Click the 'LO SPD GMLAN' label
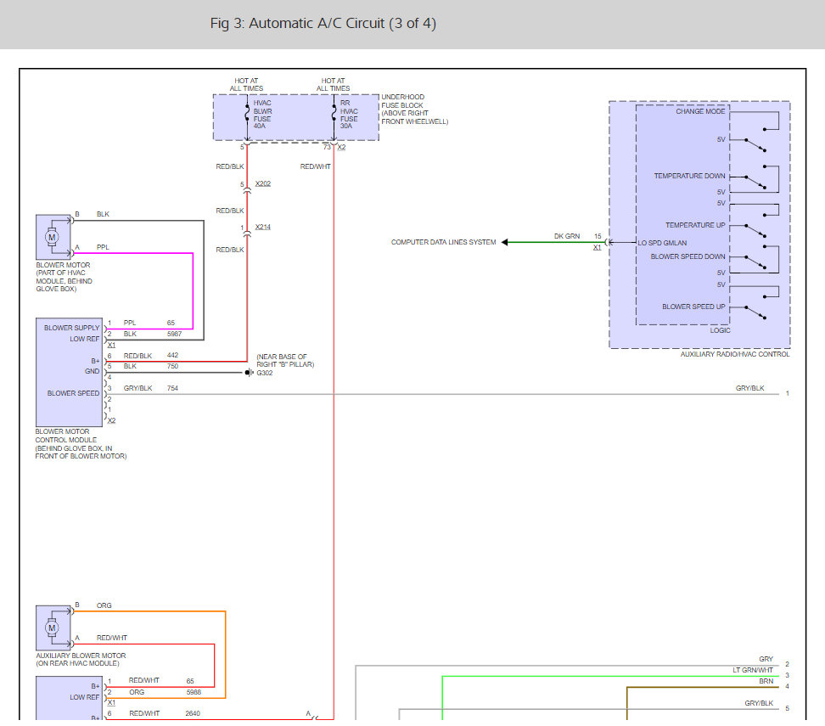The image size is (825, 726). coord(662,243)
